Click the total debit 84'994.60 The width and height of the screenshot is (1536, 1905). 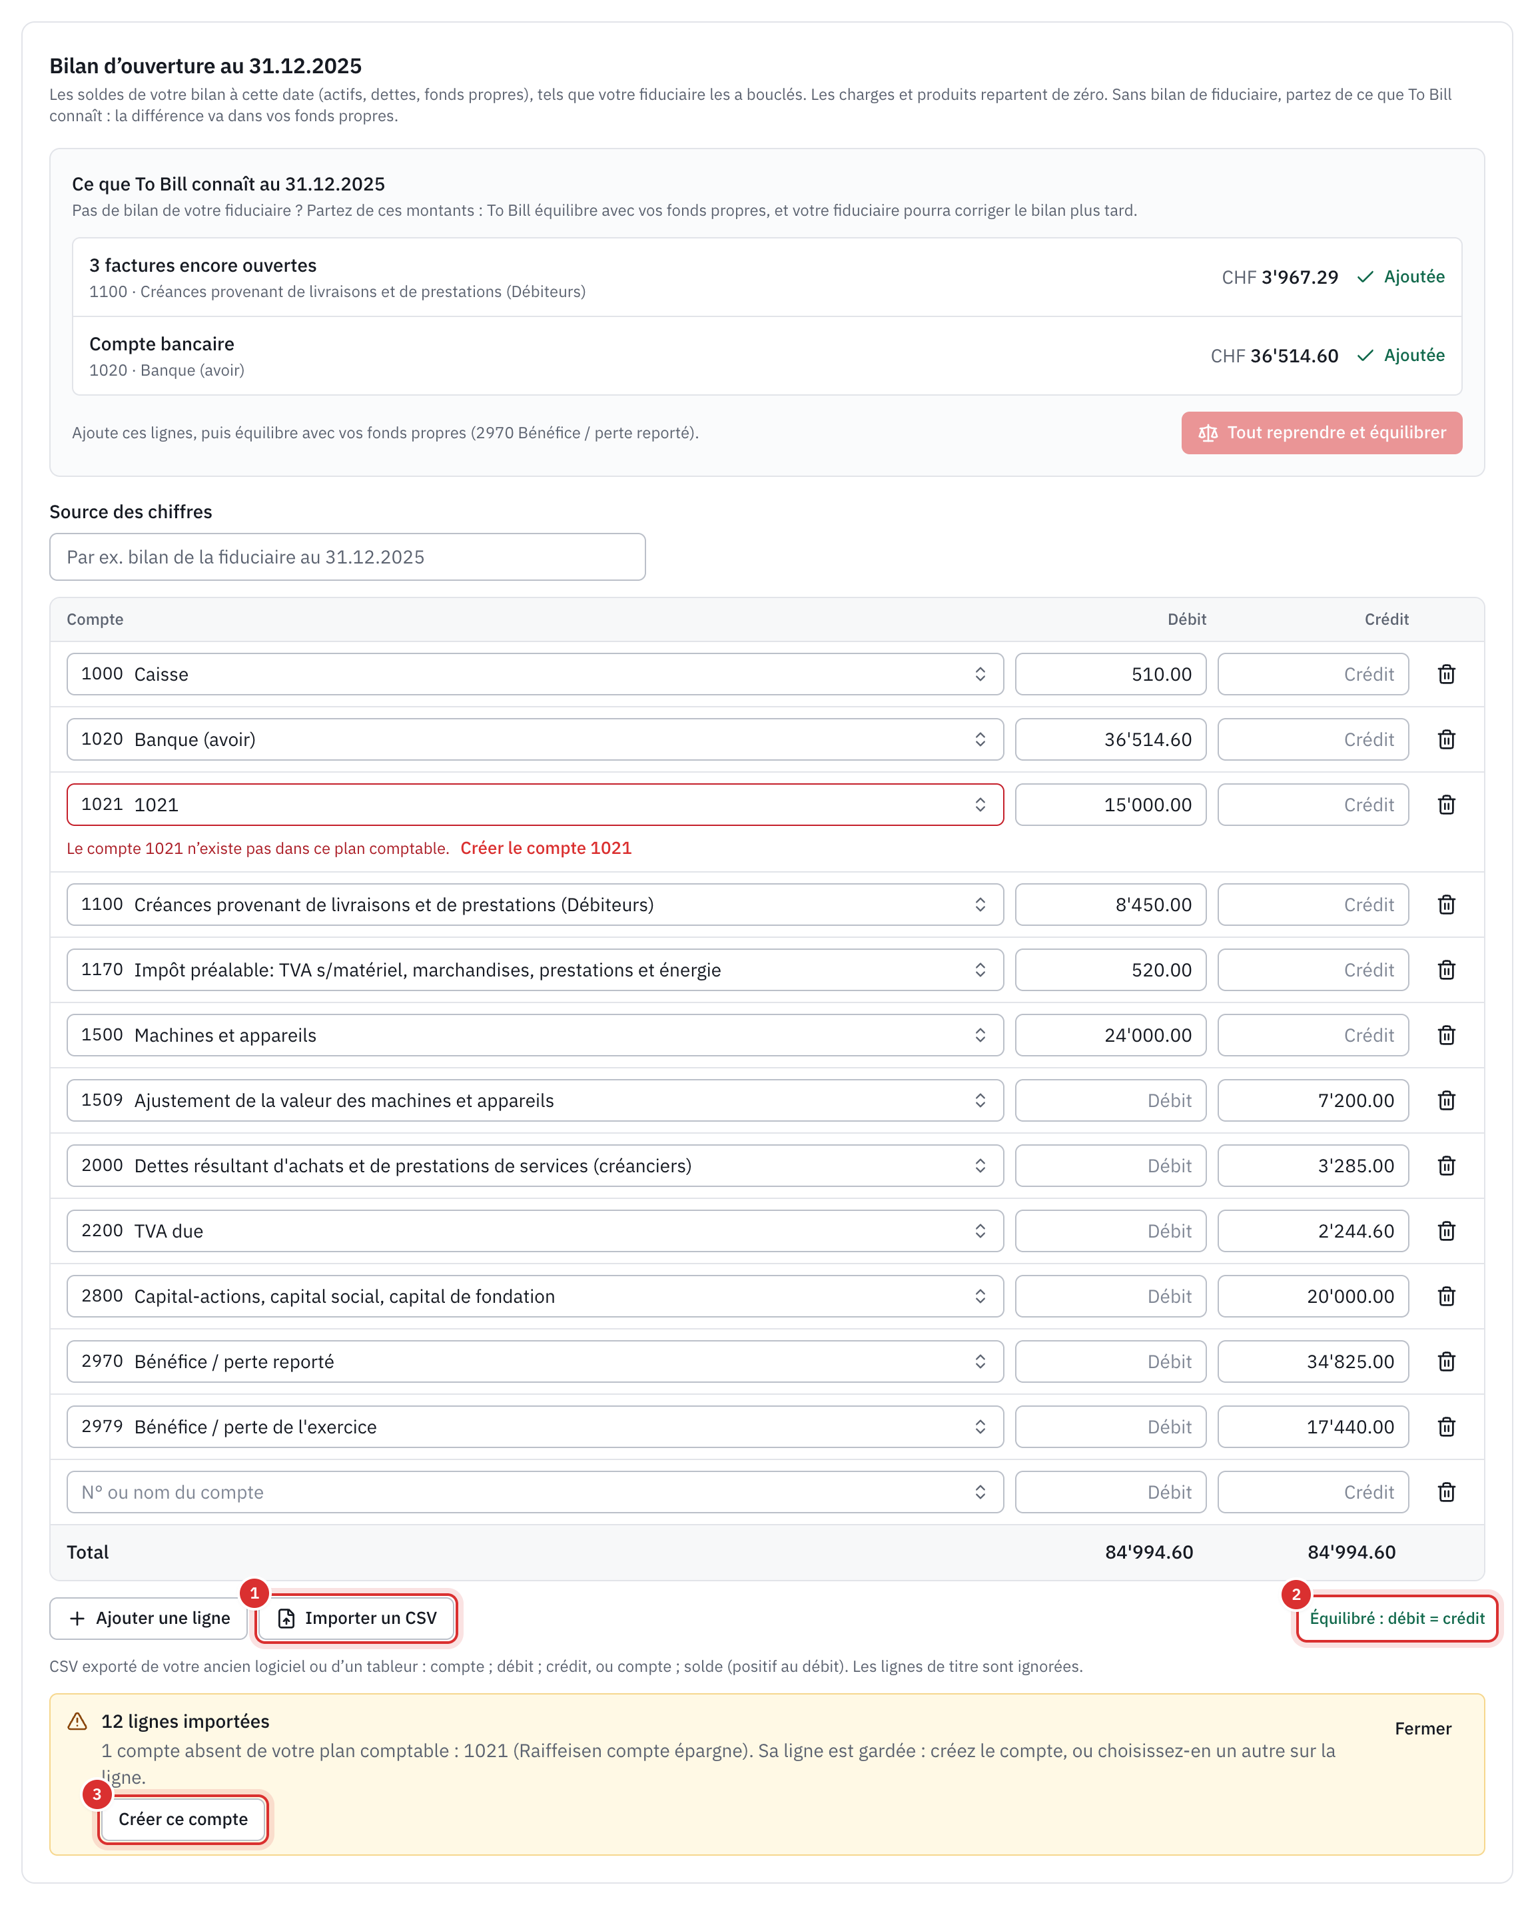coord(1148,1552)
